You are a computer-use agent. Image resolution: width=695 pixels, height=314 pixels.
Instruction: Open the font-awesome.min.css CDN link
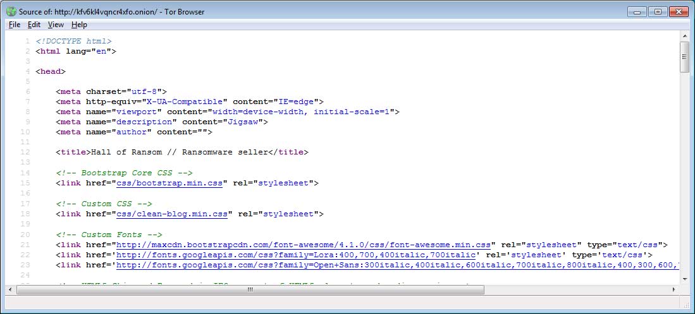point(303,245)
